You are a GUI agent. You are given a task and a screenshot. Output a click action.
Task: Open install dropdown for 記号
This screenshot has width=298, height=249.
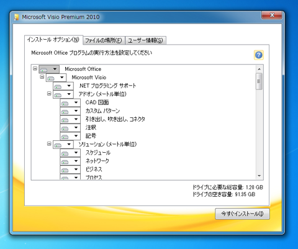pyautogui.click(x=70, y=136)
